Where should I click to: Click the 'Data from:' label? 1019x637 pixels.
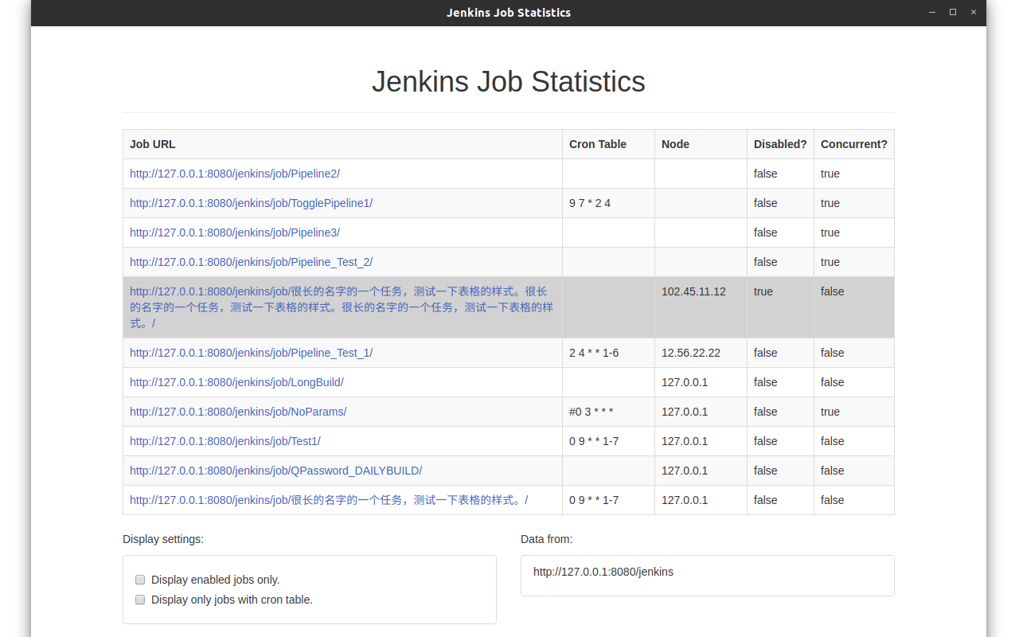(547, 539)
